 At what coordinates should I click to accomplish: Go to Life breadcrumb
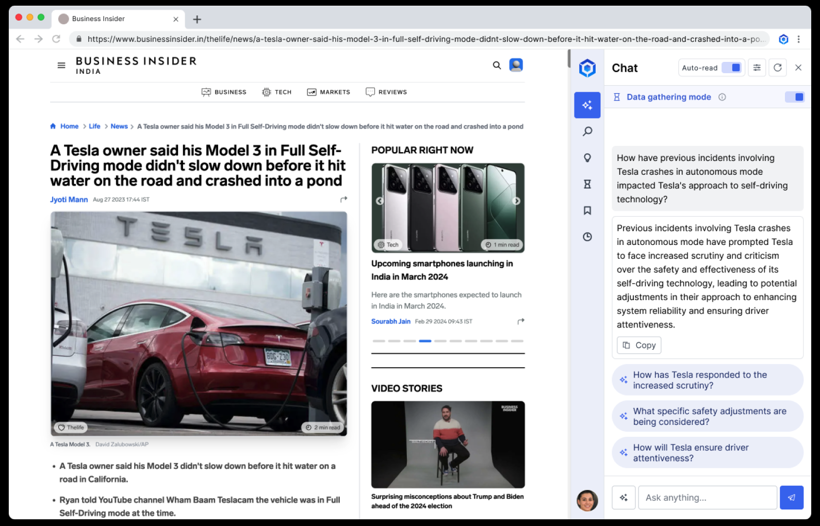94,126
